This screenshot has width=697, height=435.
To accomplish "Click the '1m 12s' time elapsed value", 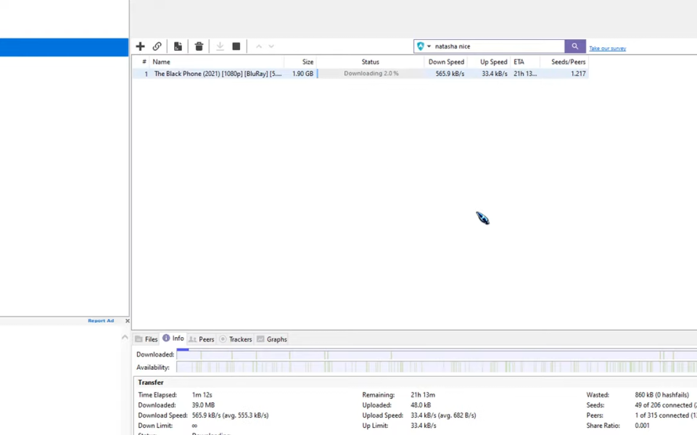I will coord(202,394).
